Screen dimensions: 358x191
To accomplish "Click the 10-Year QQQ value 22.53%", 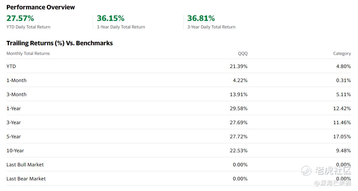I will click(239, 150).
